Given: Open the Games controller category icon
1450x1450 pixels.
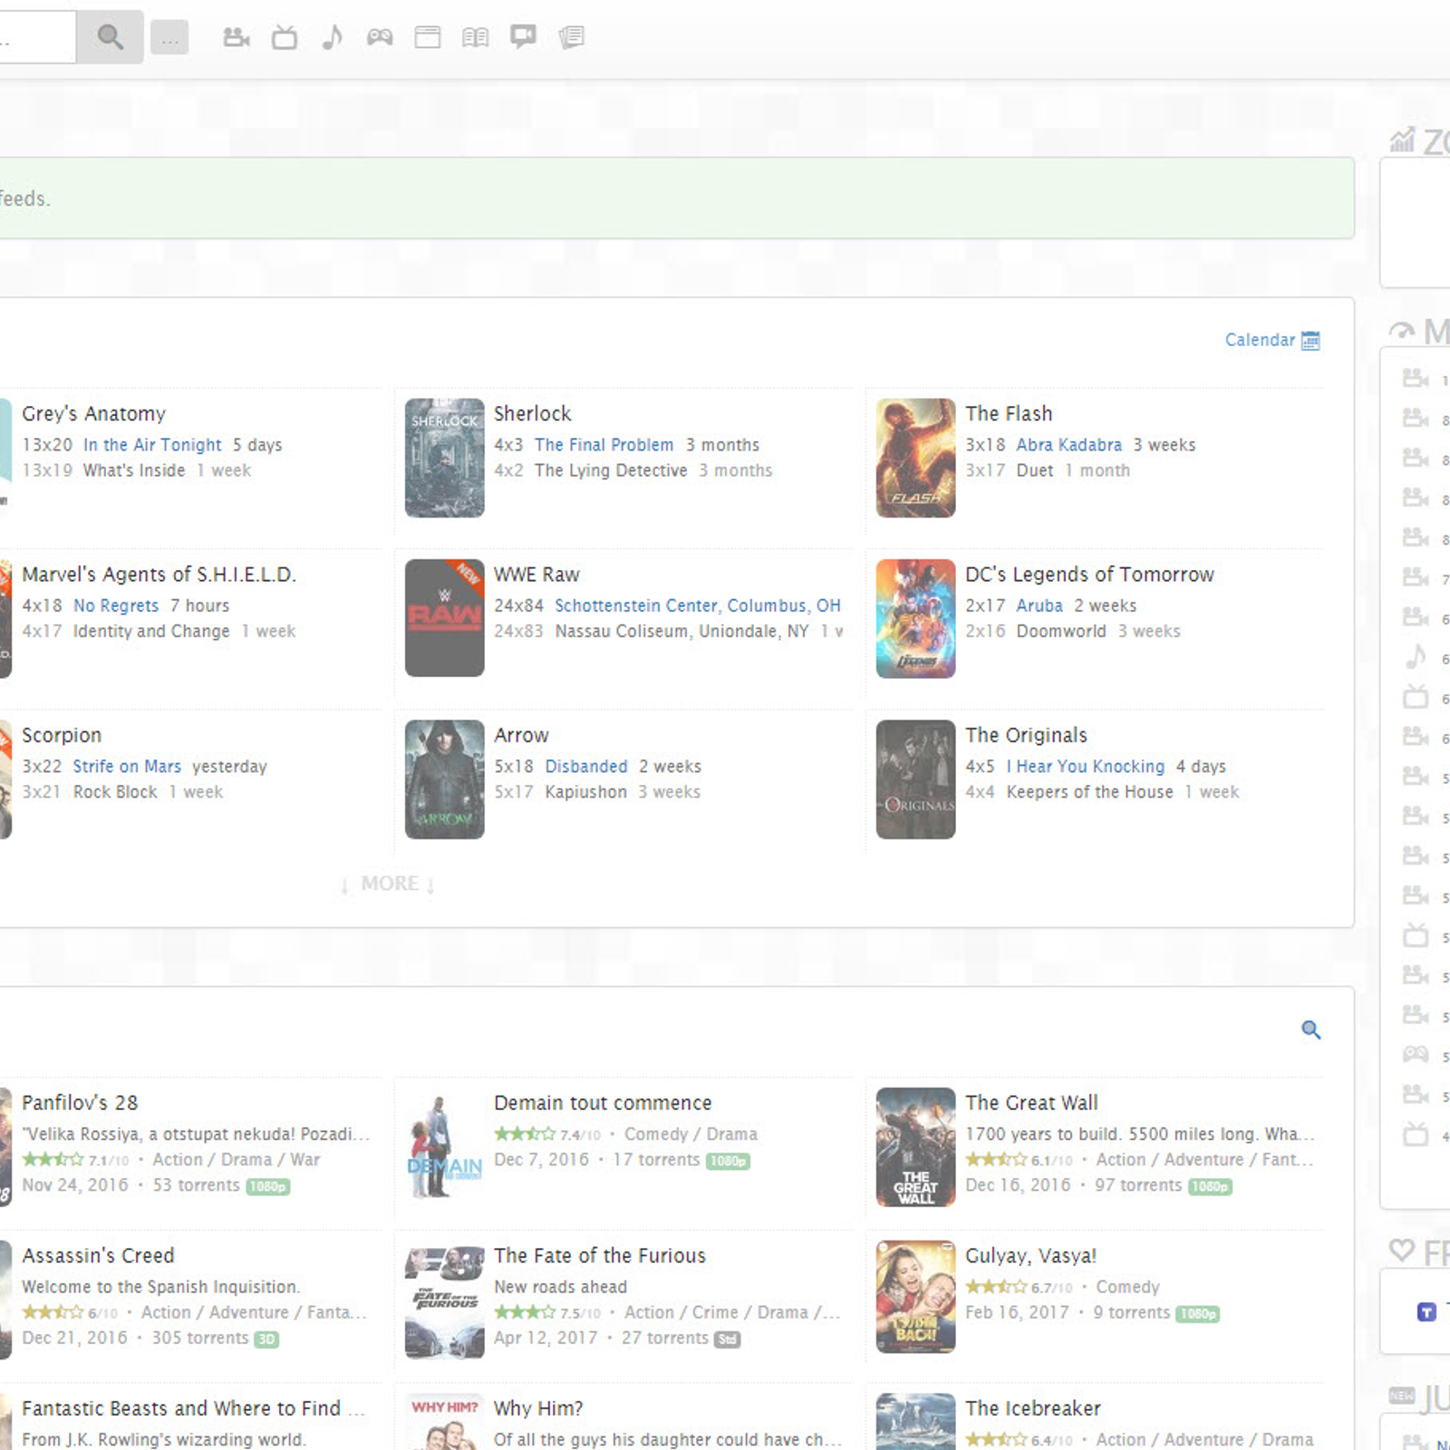Looking at the screenshot, I should (x=380, y=37).
